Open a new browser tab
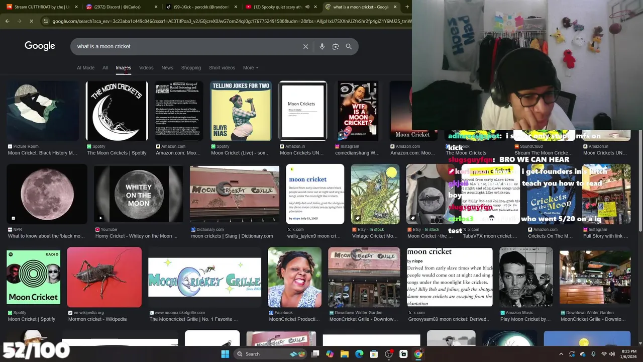Screen dimensions: 643x362 point(406,7)
